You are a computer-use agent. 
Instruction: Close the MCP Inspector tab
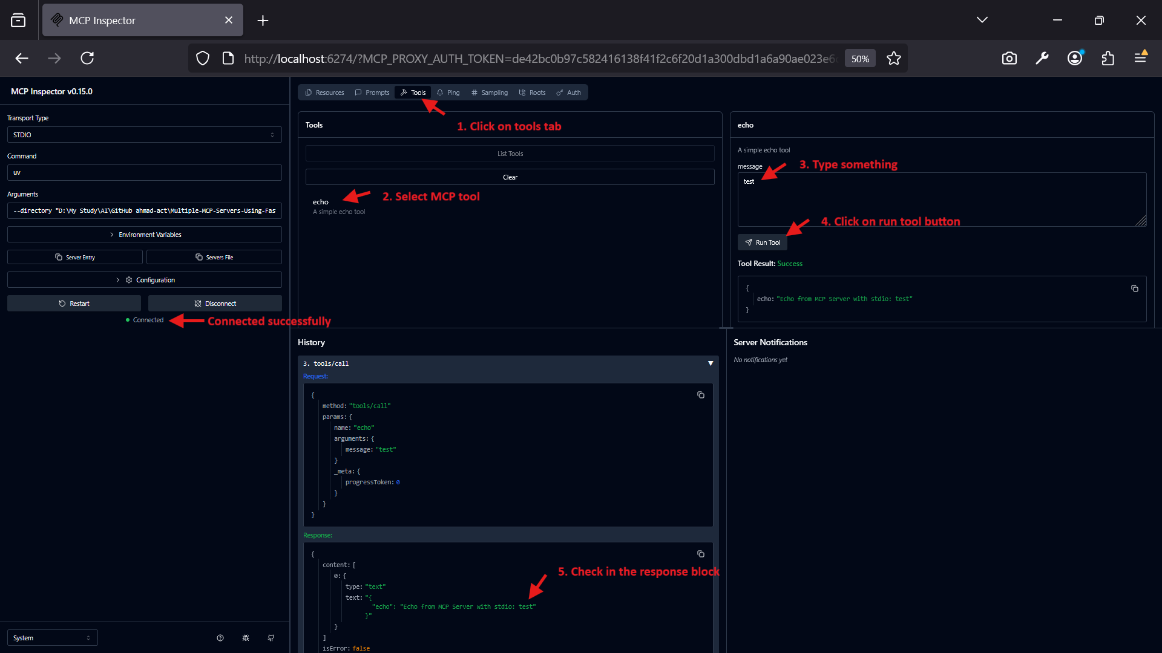point(229,20)
